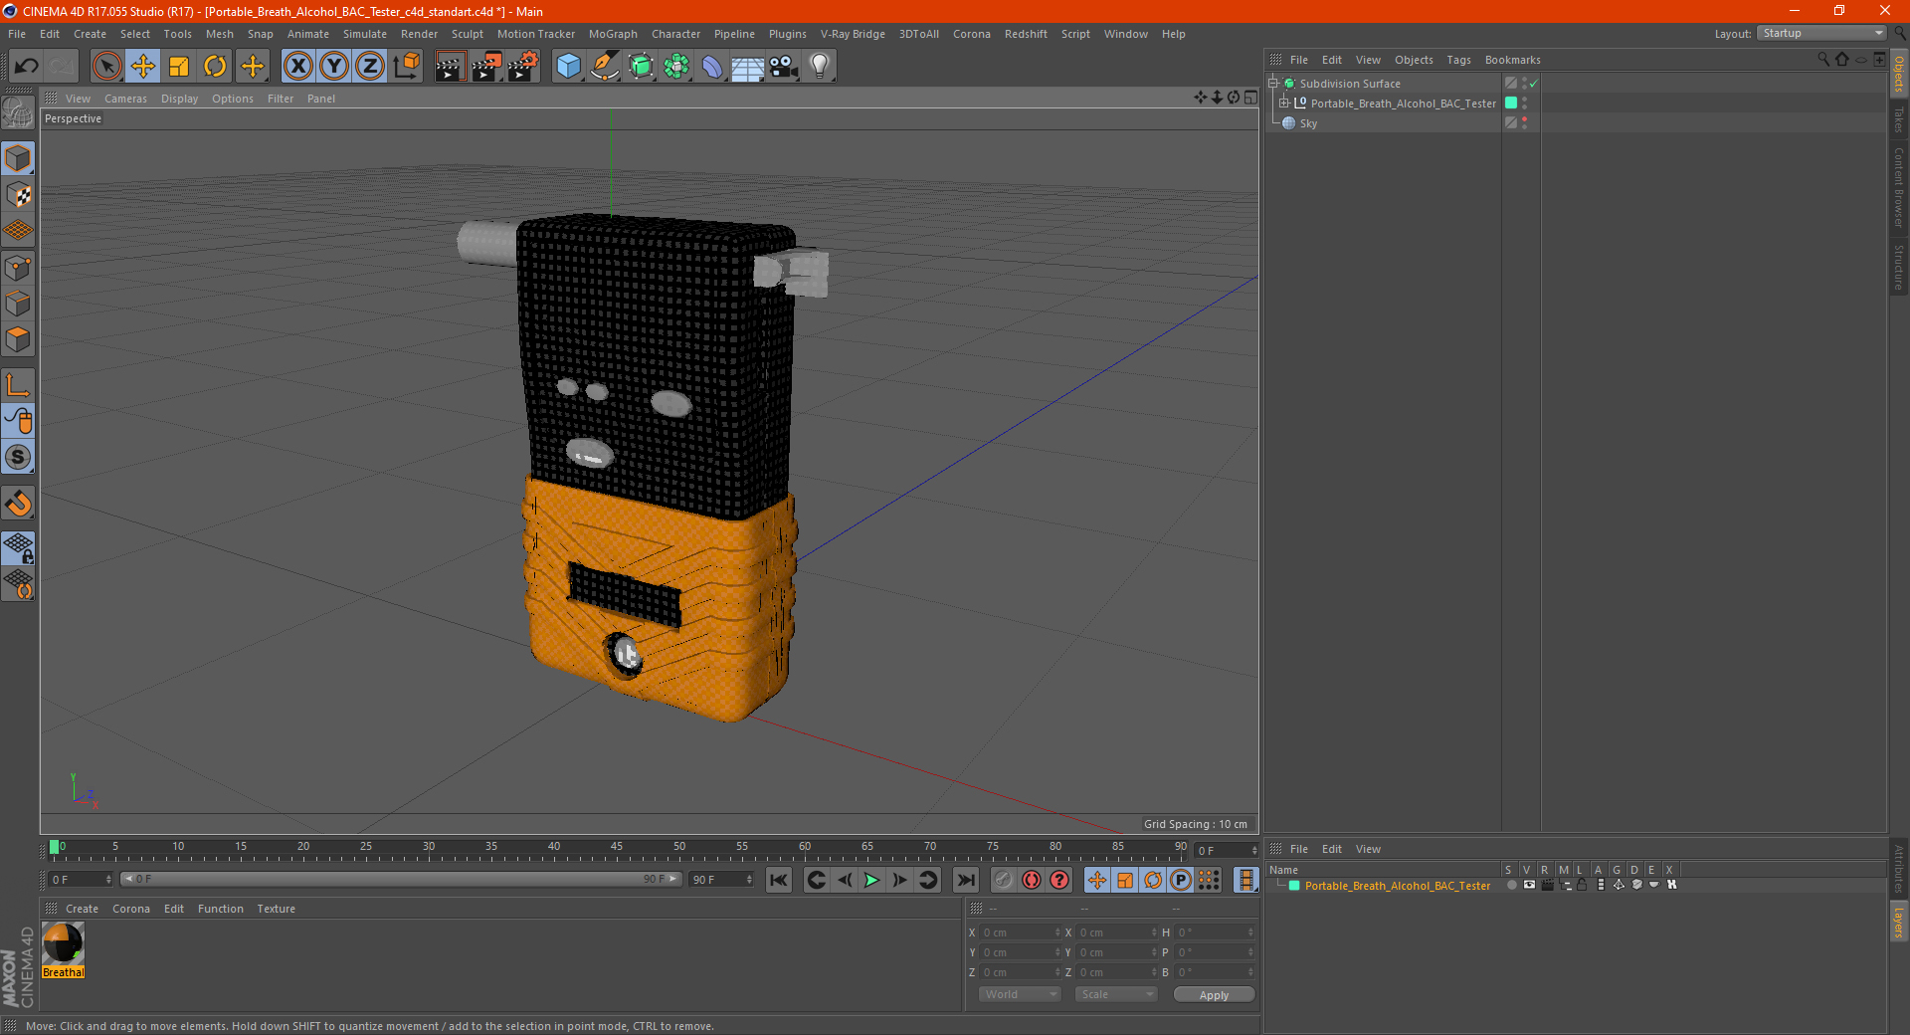The image size is (1910, 1035).
Task: Go to end of animation
Action: 965,880
